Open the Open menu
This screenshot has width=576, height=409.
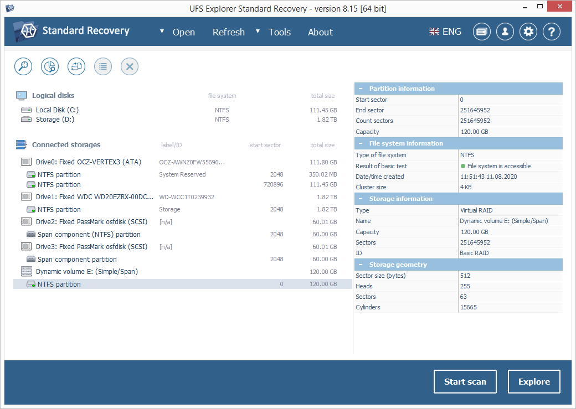point(184,32)
